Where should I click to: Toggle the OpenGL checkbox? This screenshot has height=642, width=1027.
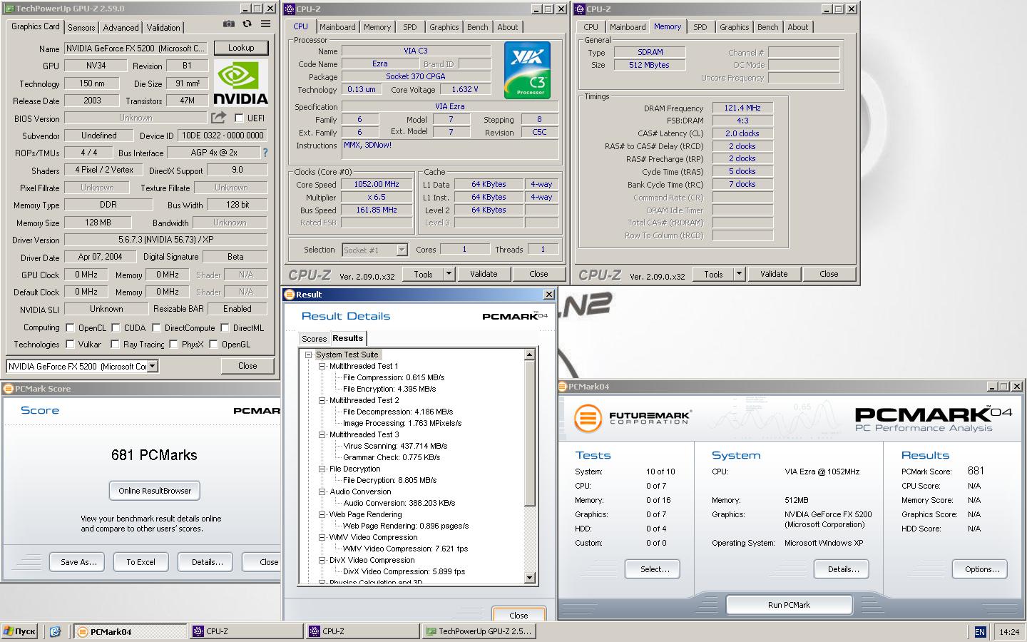point(213,345)
